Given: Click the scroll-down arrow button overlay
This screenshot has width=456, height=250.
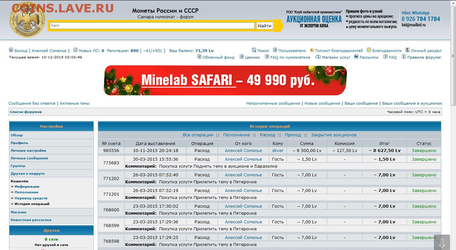Looking at the screenshot, I should 442,242.
